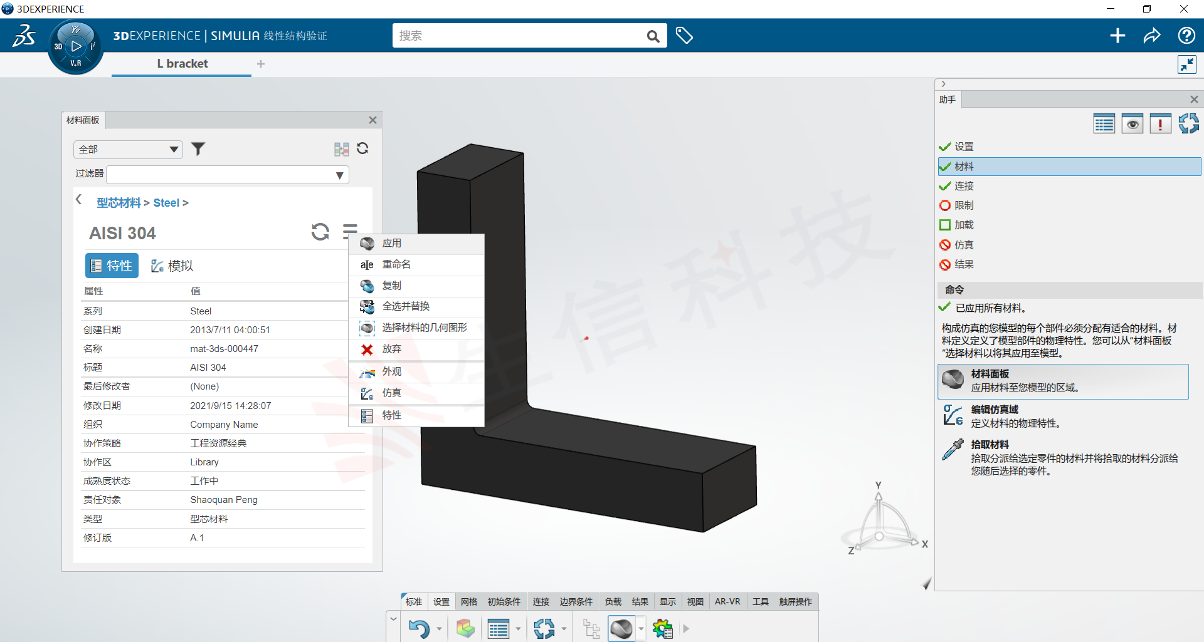Open the Help question mark icon
Image resolution: width=1204 pixels, height=642 pixels.
tap(1186, 36)
